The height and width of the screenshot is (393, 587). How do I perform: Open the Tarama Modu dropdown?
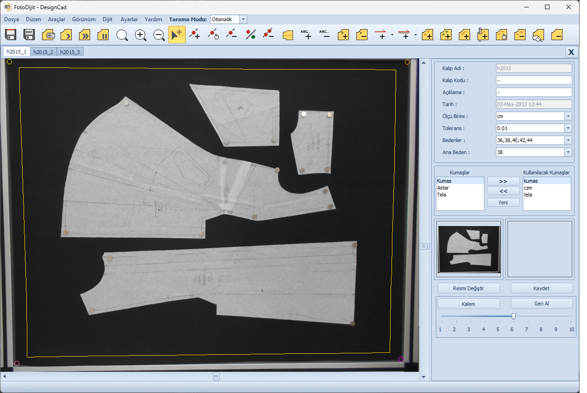click(x=244, y=19)
